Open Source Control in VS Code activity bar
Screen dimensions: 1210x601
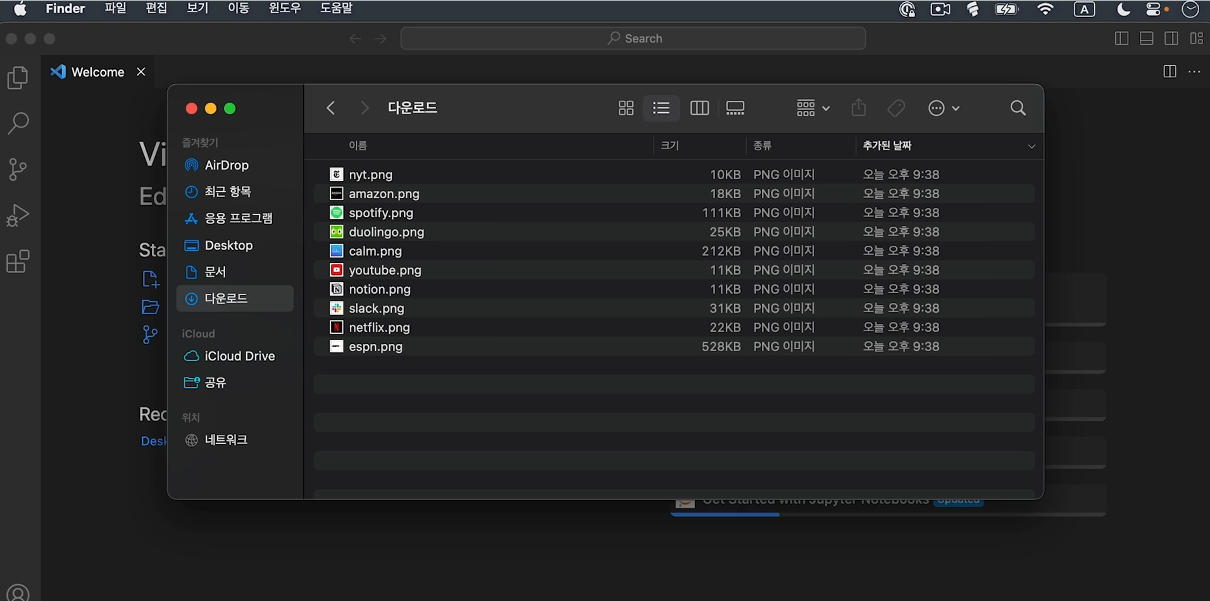(18, 168)
